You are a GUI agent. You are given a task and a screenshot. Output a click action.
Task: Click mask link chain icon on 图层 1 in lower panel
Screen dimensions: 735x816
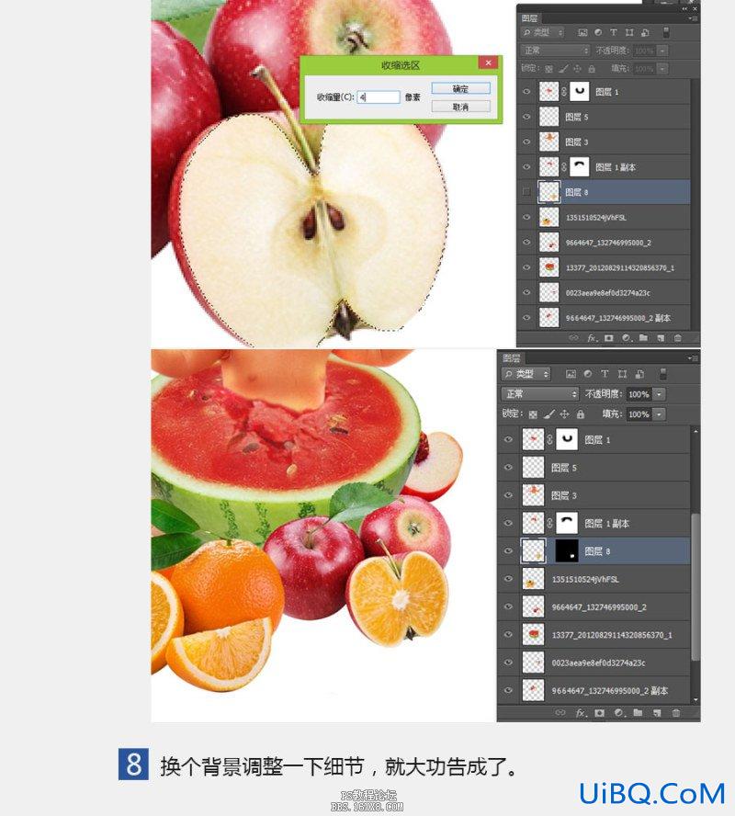coord(549,440)
